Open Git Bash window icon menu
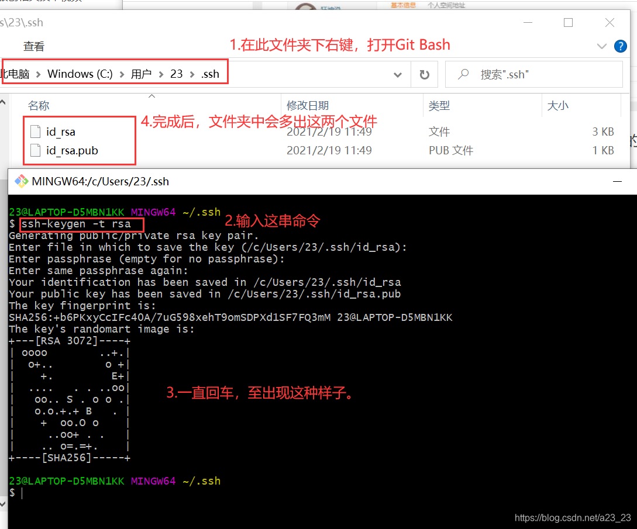637x529 pixels. point(21,181)
